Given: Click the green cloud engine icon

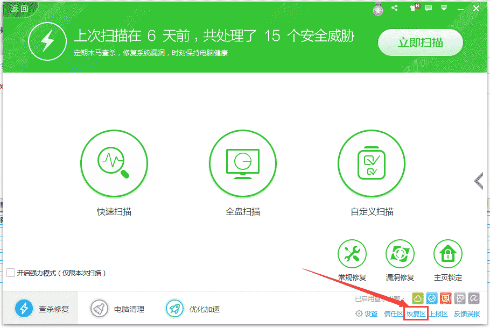Looking at the screenshot, I should pos(417,297).
